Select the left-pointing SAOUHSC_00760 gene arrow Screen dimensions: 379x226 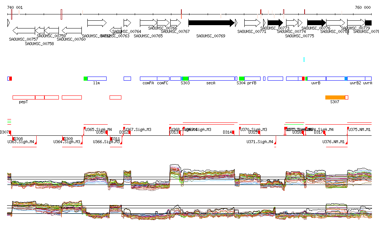(72, 31)
